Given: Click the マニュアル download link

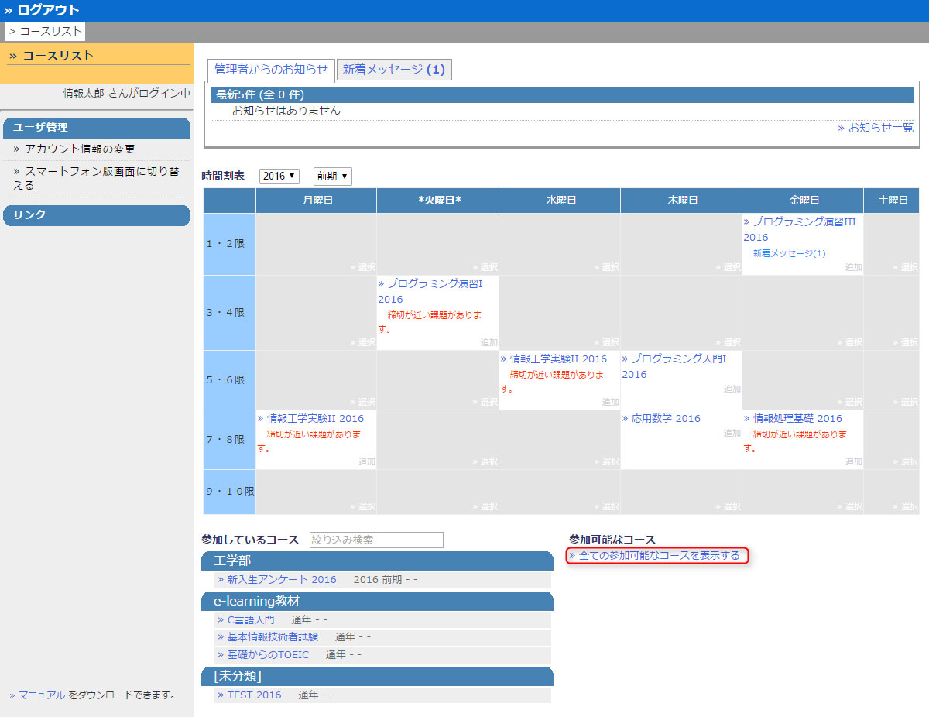Looking at the screenshot, I should [42, 695].
